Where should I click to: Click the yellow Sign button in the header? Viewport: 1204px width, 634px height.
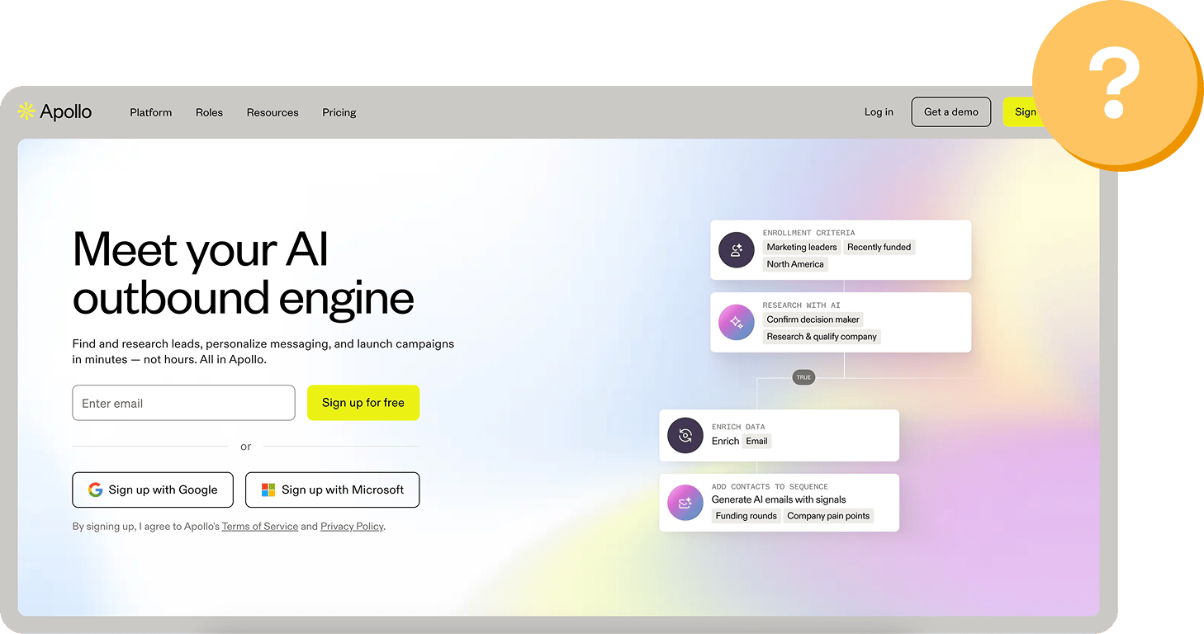tap(1022, 112)
